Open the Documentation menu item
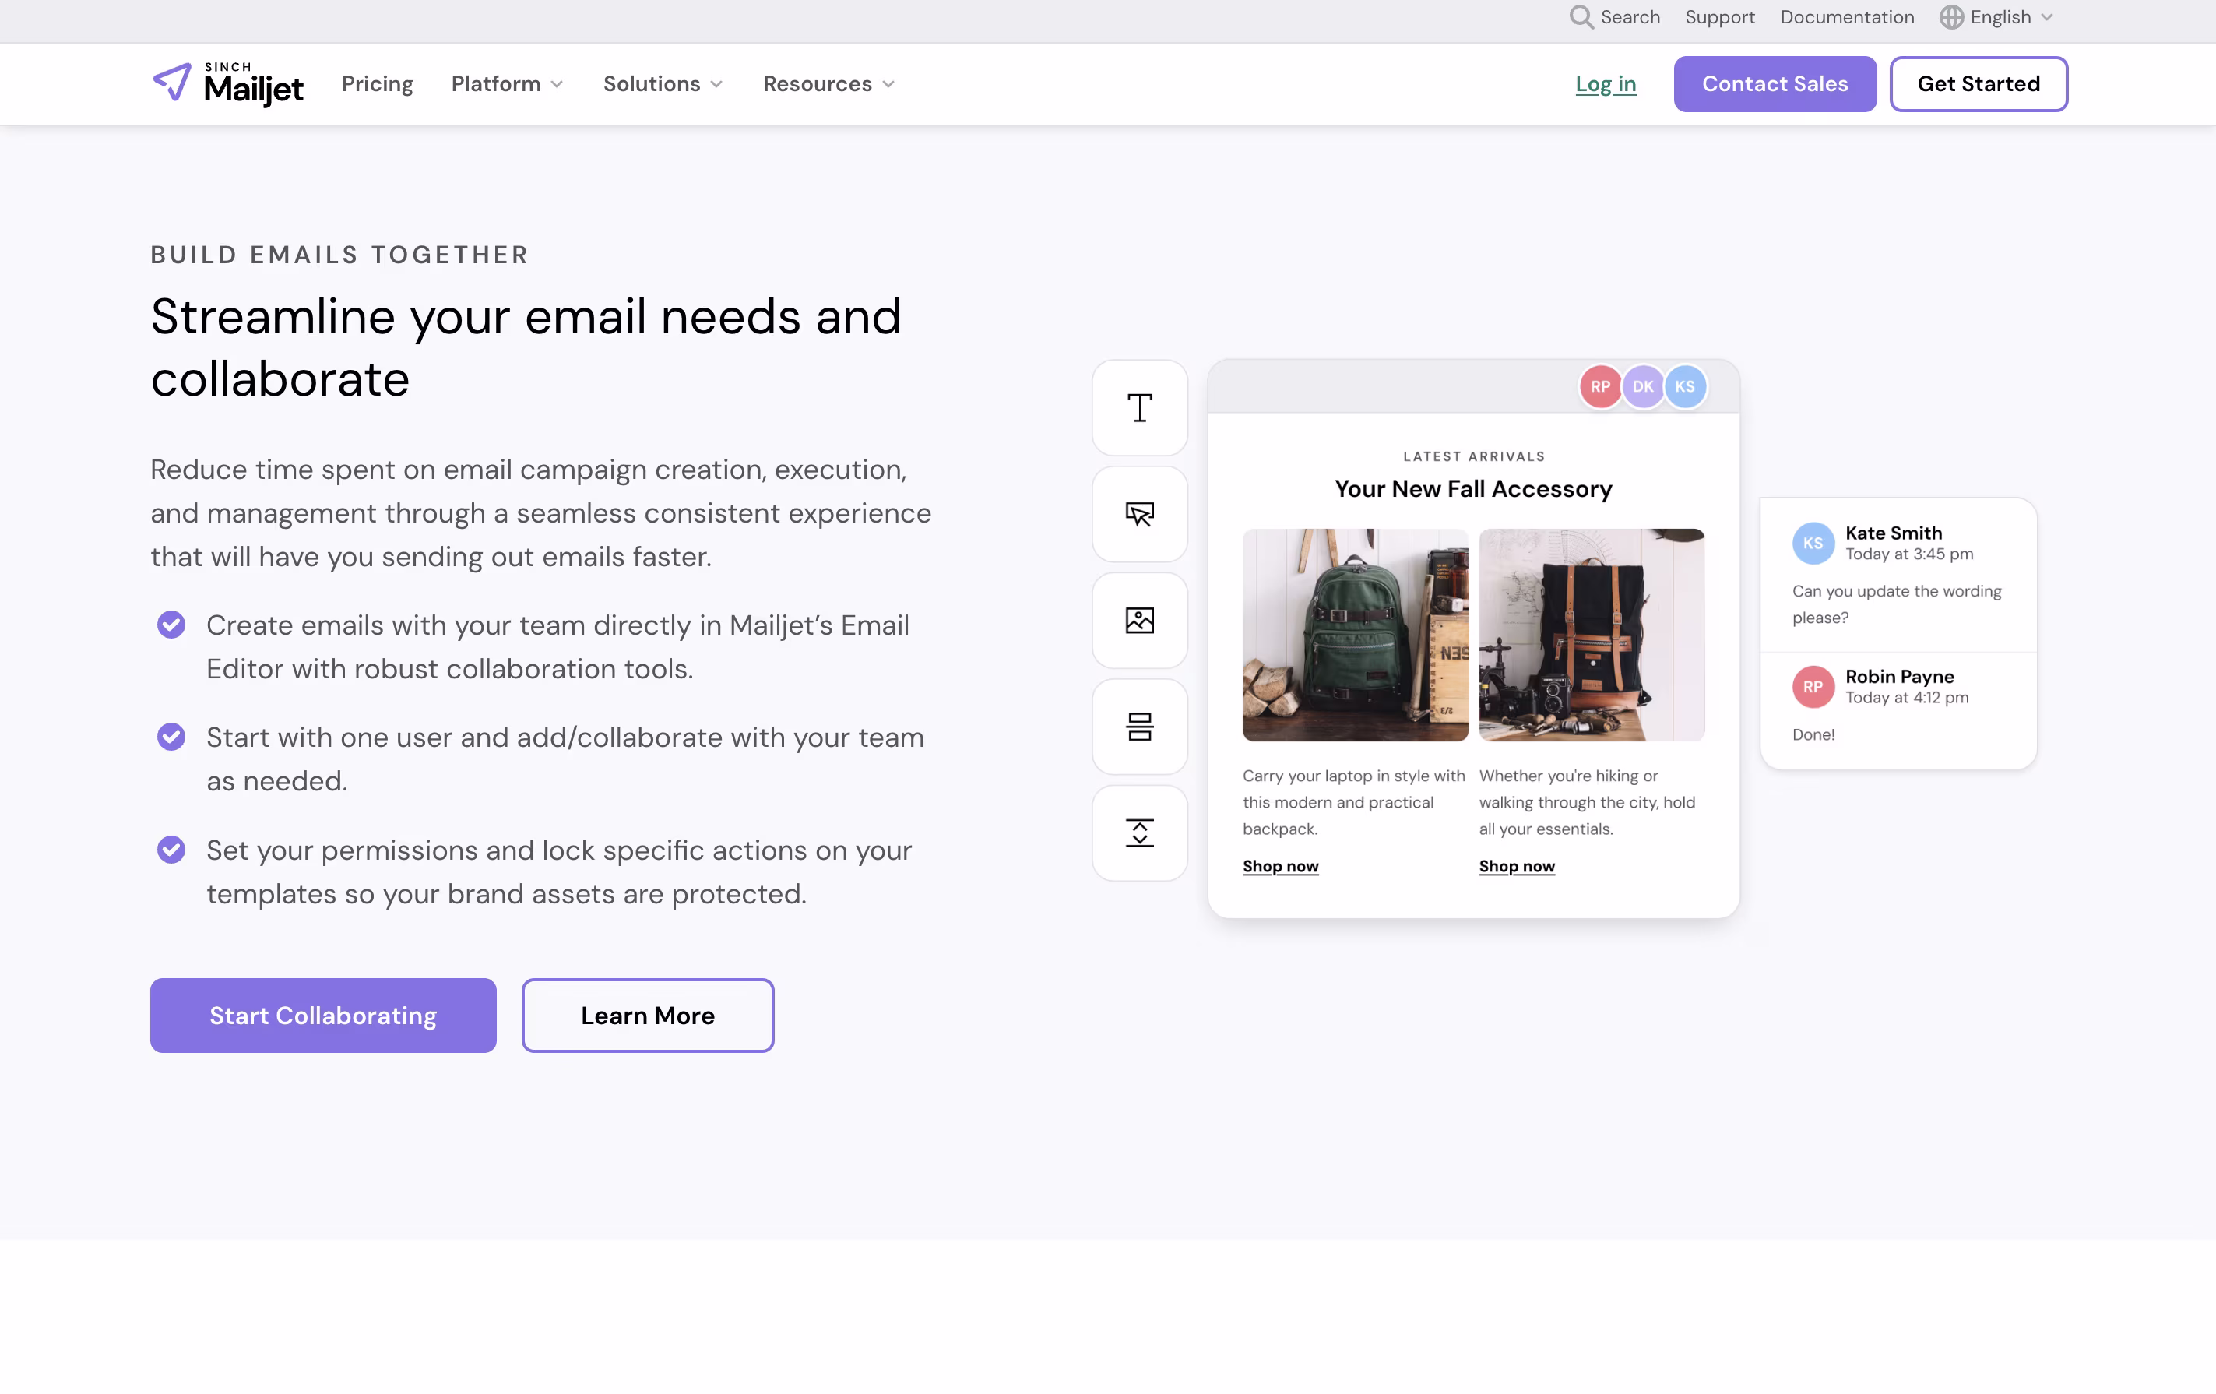Image resolution: width=2216 pixels, height=1394 pixels. click(x=1846, y=16)
